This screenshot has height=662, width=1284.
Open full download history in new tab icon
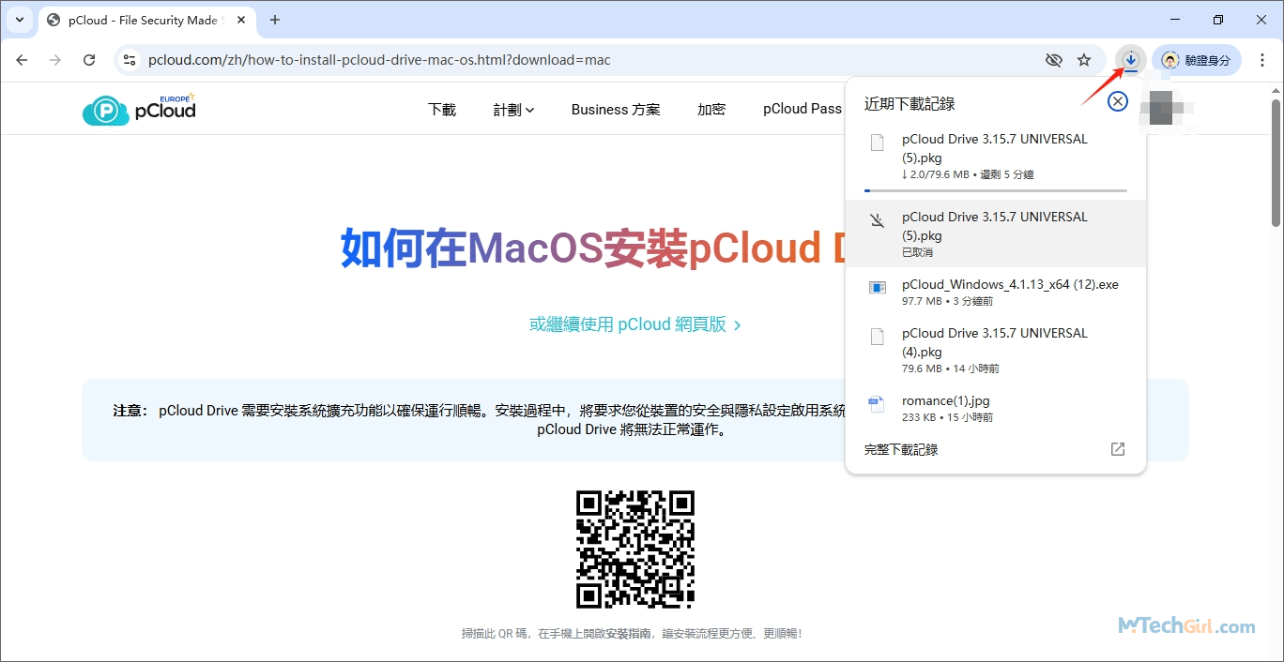coord(1118,449)
